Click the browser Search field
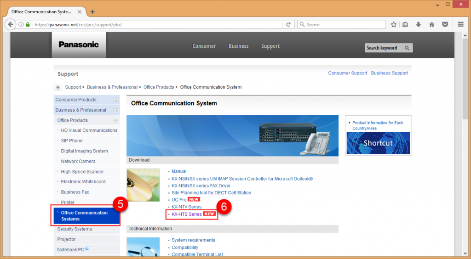This screenshot has width=471, height=259. point(341,25)
